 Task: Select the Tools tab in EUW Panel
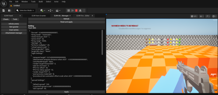coord(15,19)
